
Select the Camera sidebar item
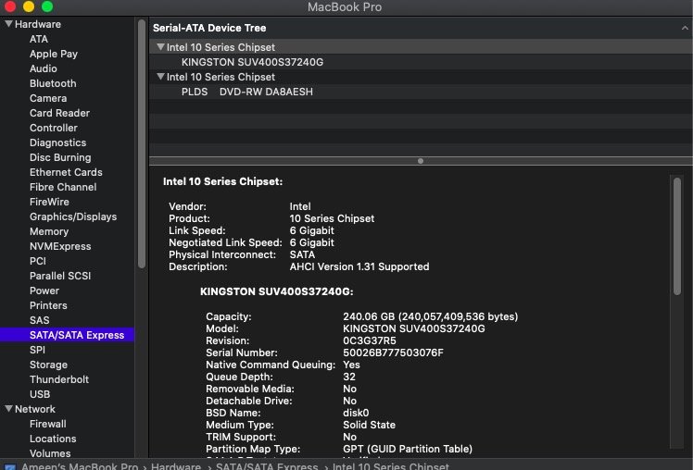(48, 98)
